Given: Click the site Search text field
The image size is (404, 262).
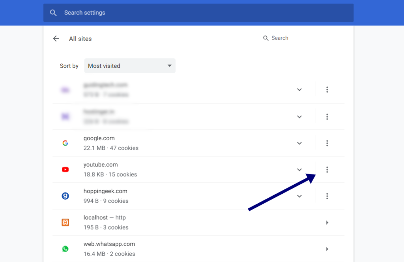Looking at the screenshot, I should coord(308,38).
